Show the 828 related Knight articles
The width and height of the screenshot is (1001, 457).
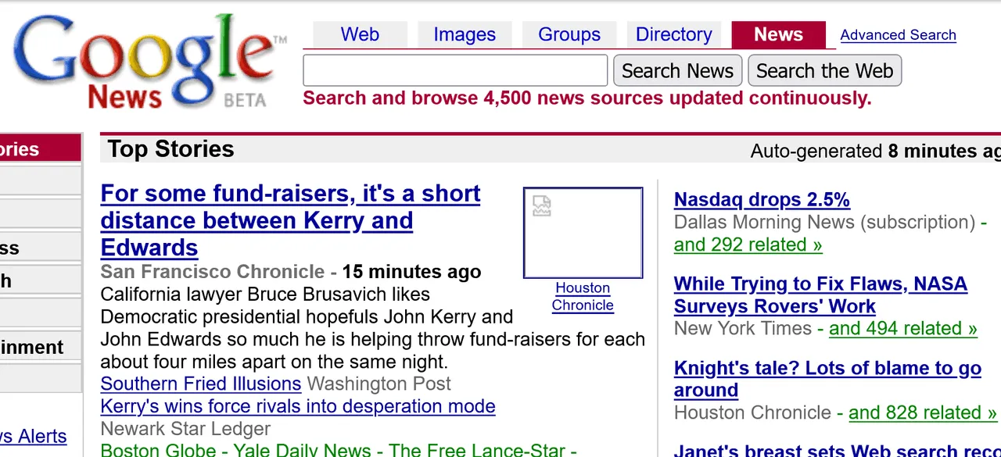(923, 412)
